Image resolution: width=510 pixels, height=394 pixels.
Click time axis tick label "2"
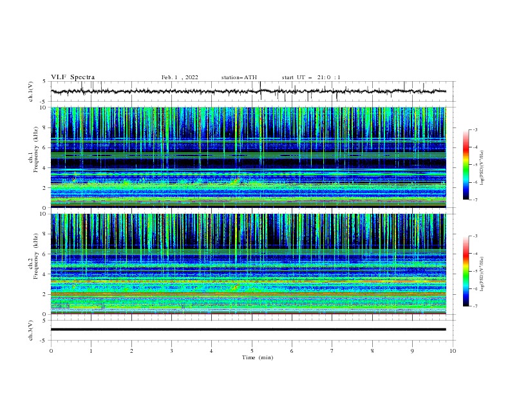131,351
